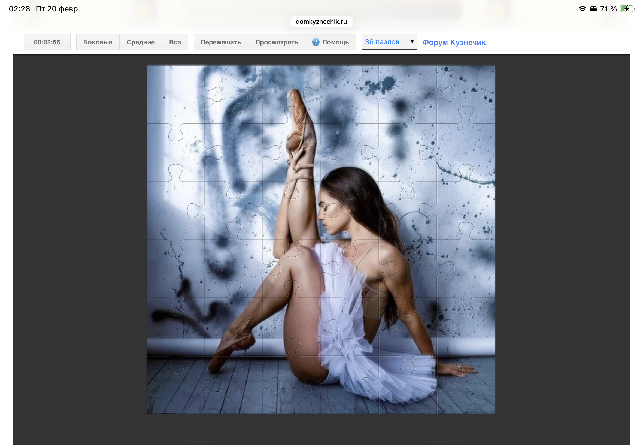Viewport: 643px width, 447px height.
Task: Tap the 02:28 clock in status bar
Action: coord(19,9)
